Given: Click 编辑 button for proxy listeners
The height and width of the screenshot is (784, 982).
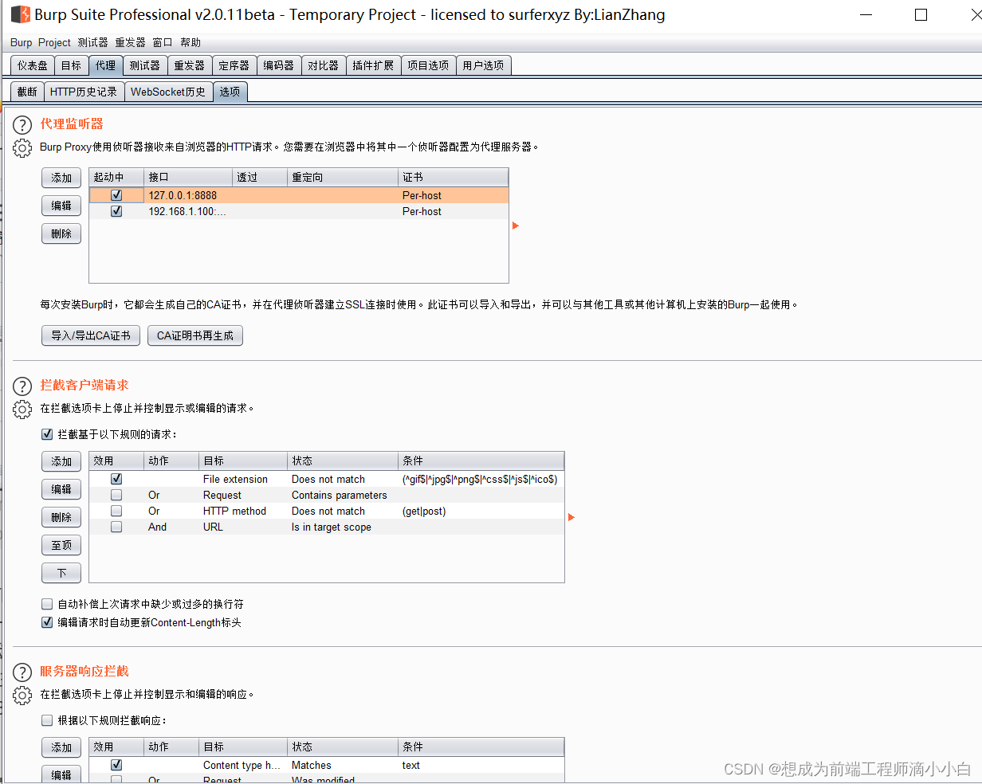Looking at the screenshot, I should point(61,206).
